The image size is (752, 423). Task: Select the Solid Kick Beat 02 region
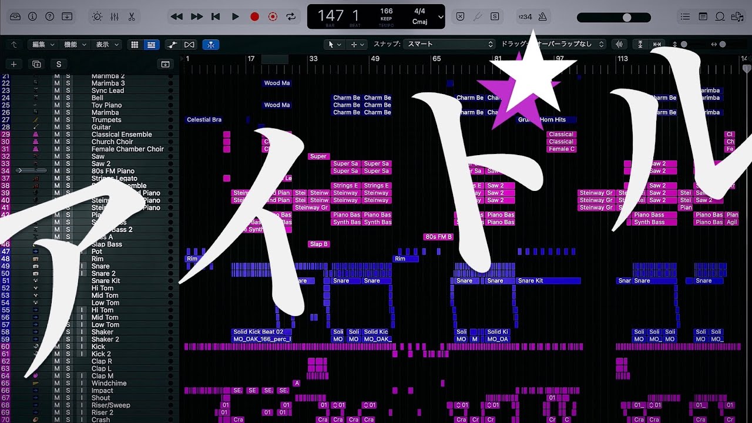pos(261,332)
